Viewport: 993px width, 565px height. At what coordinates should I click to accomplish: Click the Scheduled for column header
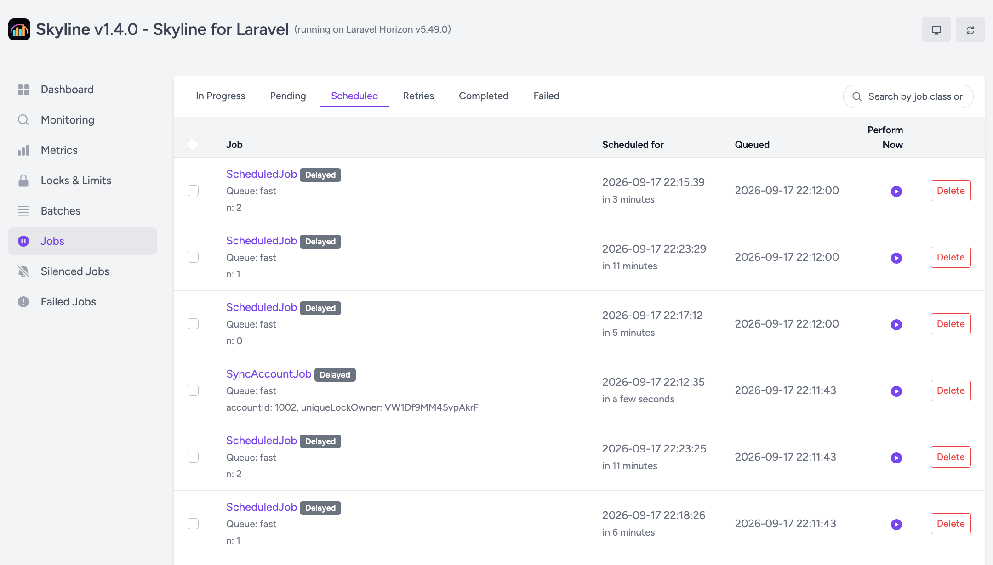[x=633, y=145]
